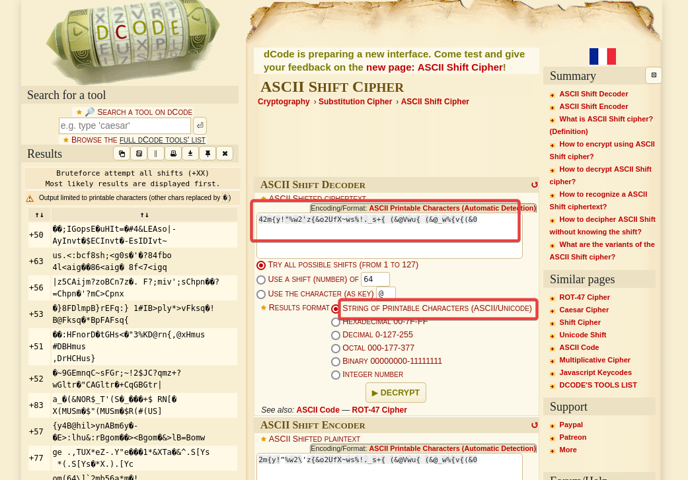Jump to 'How to recognize a ASCII Shift ciphertext?'

coord(599,200)
